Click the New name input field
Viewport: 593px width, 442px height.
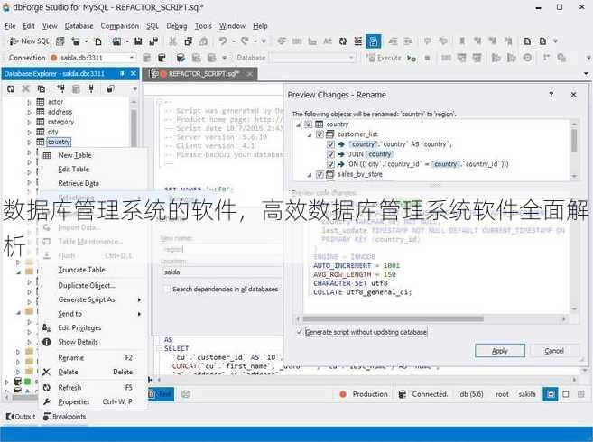click(x=222, y=249)
